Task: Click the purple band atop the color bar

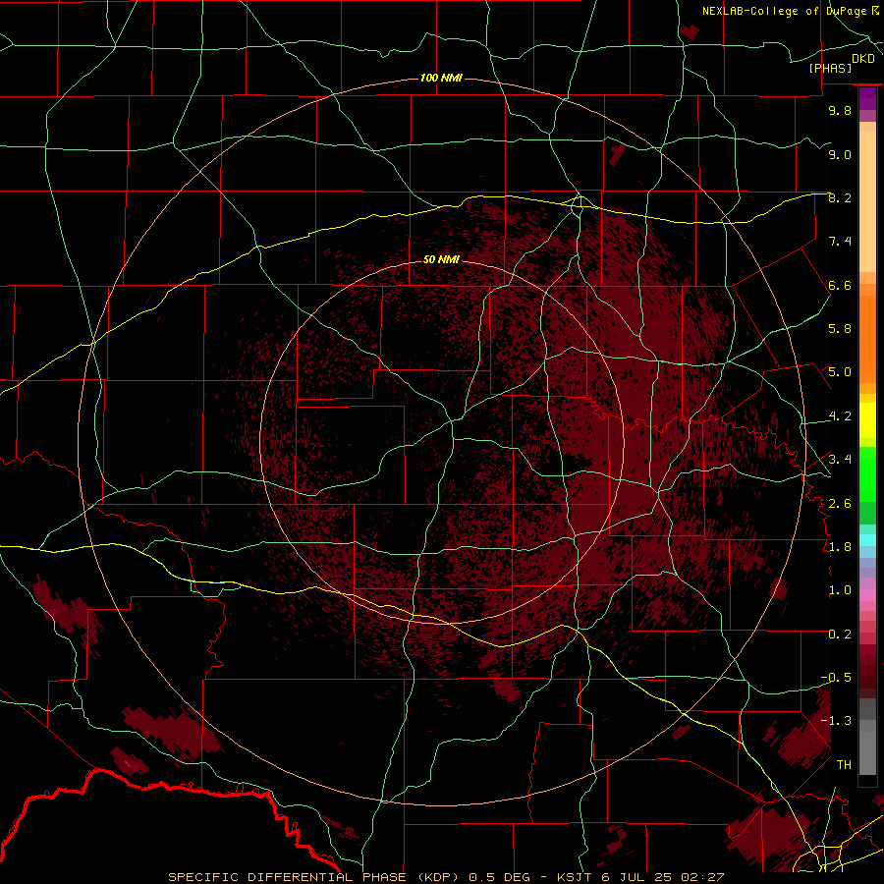Action: click(x=867, y=99)
